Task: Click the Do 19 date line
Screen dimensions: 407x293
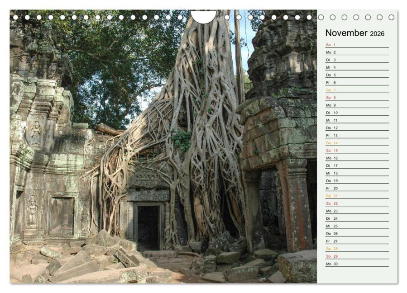Action: [x=357, y=181]
